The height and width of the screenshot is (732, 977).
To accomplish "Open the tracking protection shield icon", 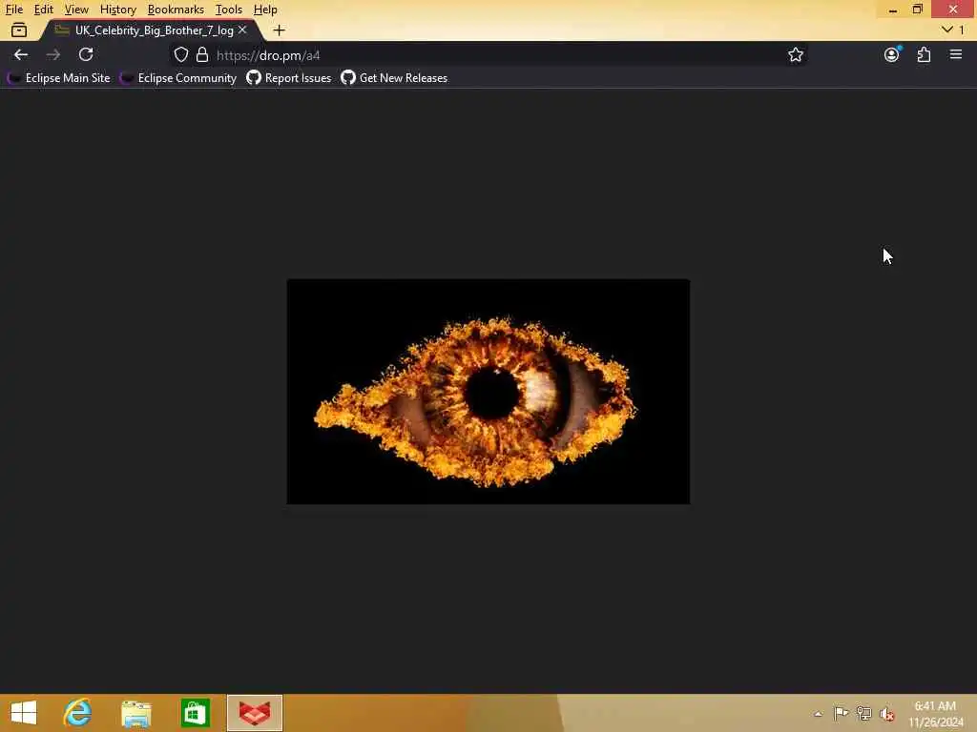I will pos(180,54).
